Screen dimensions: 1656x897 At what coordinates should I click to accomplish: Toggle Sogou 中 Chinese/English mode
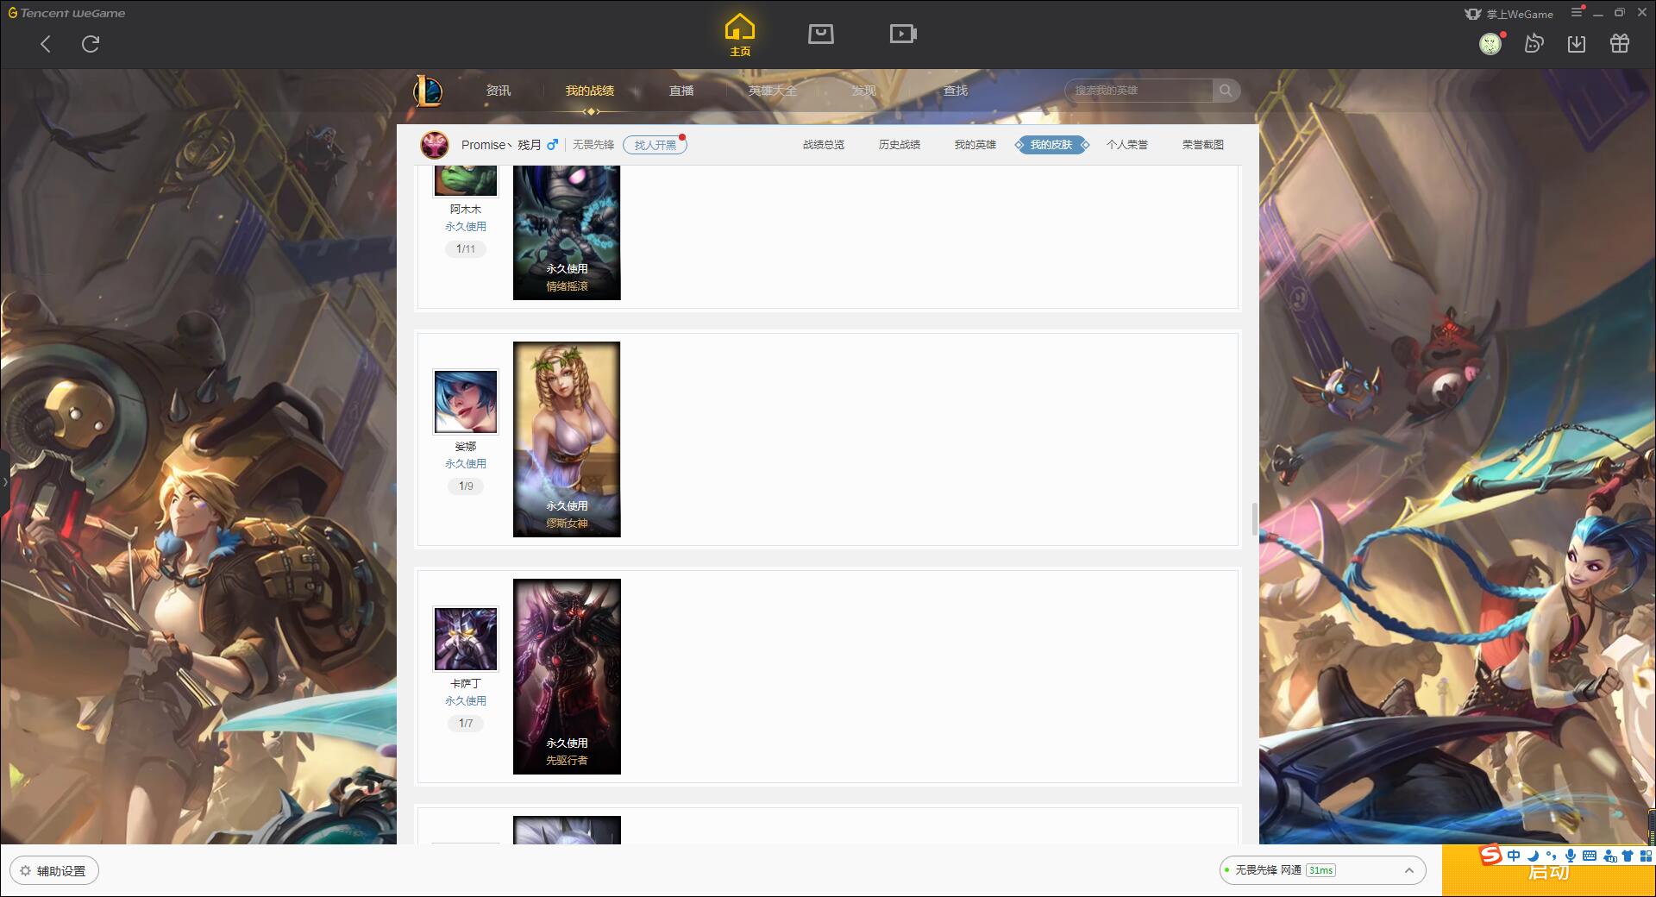[1514, 856]
